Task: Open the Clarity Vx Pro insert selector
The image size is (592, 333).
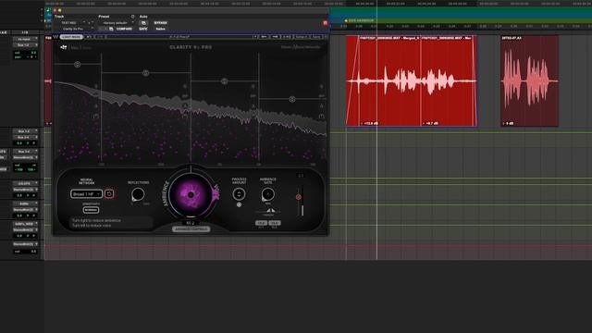Action: point(75,29)
